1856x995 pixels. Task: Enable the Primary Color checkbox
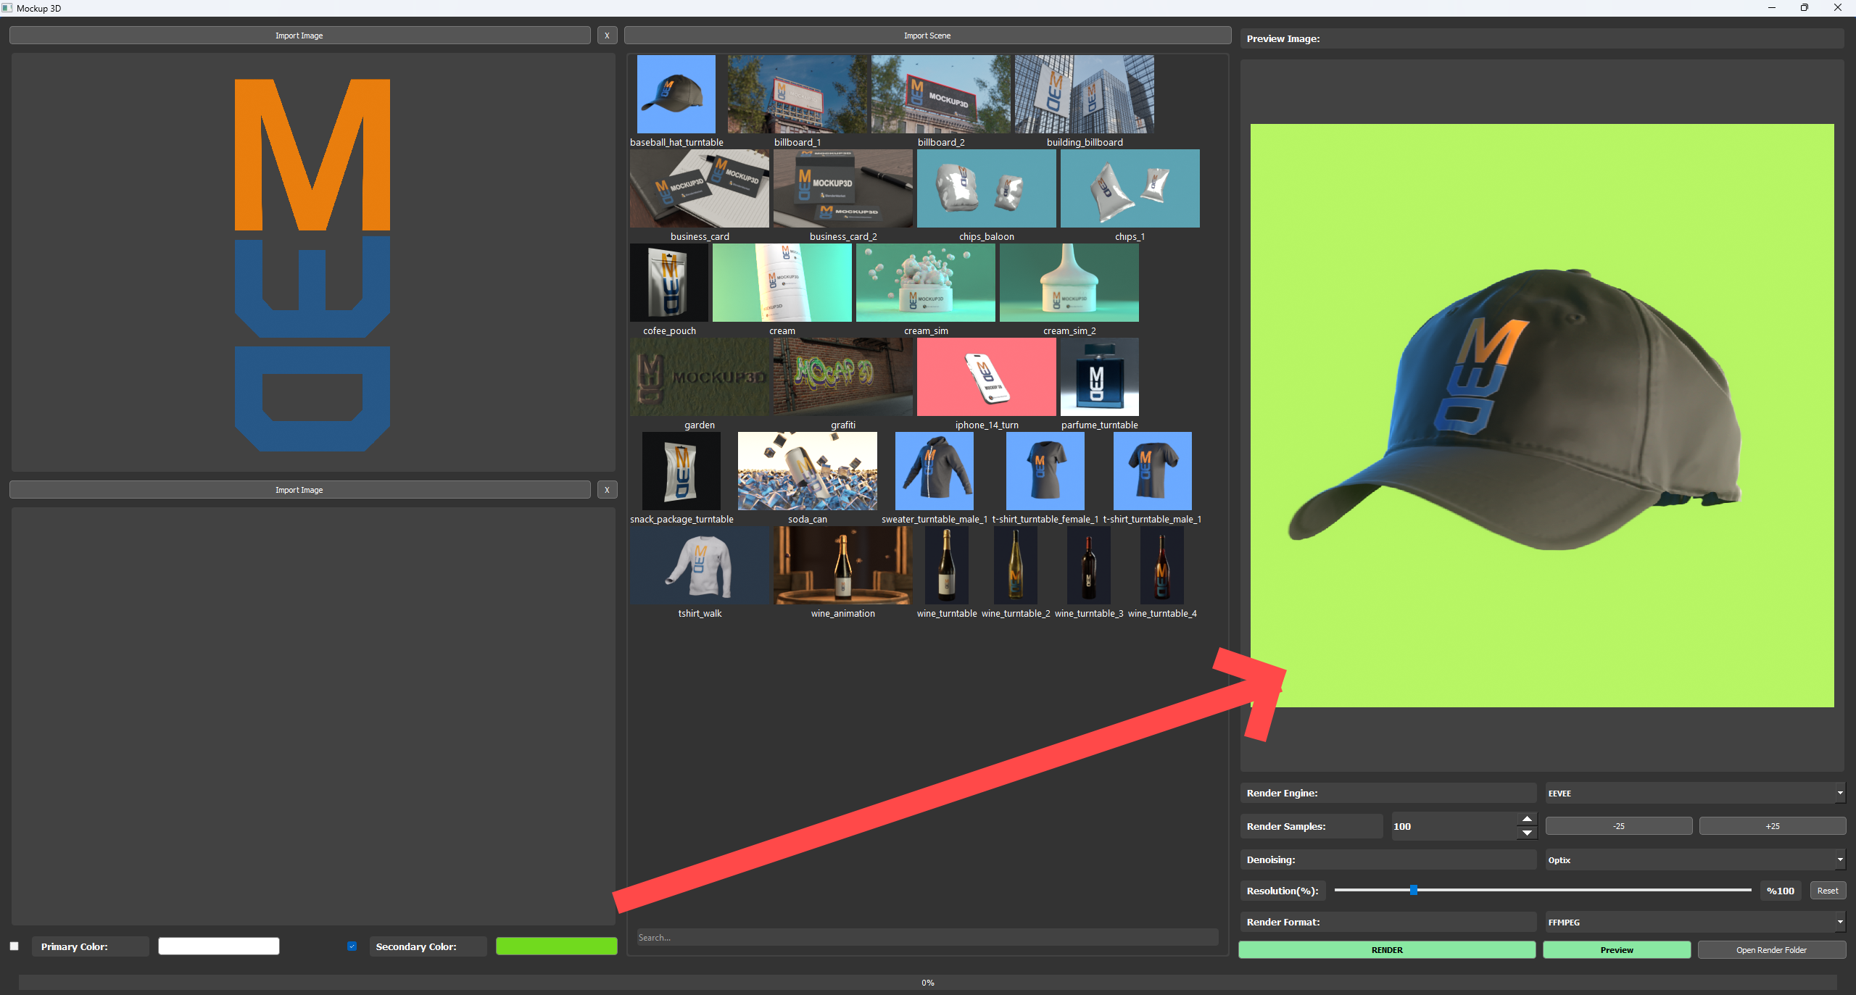pos(14,946)
